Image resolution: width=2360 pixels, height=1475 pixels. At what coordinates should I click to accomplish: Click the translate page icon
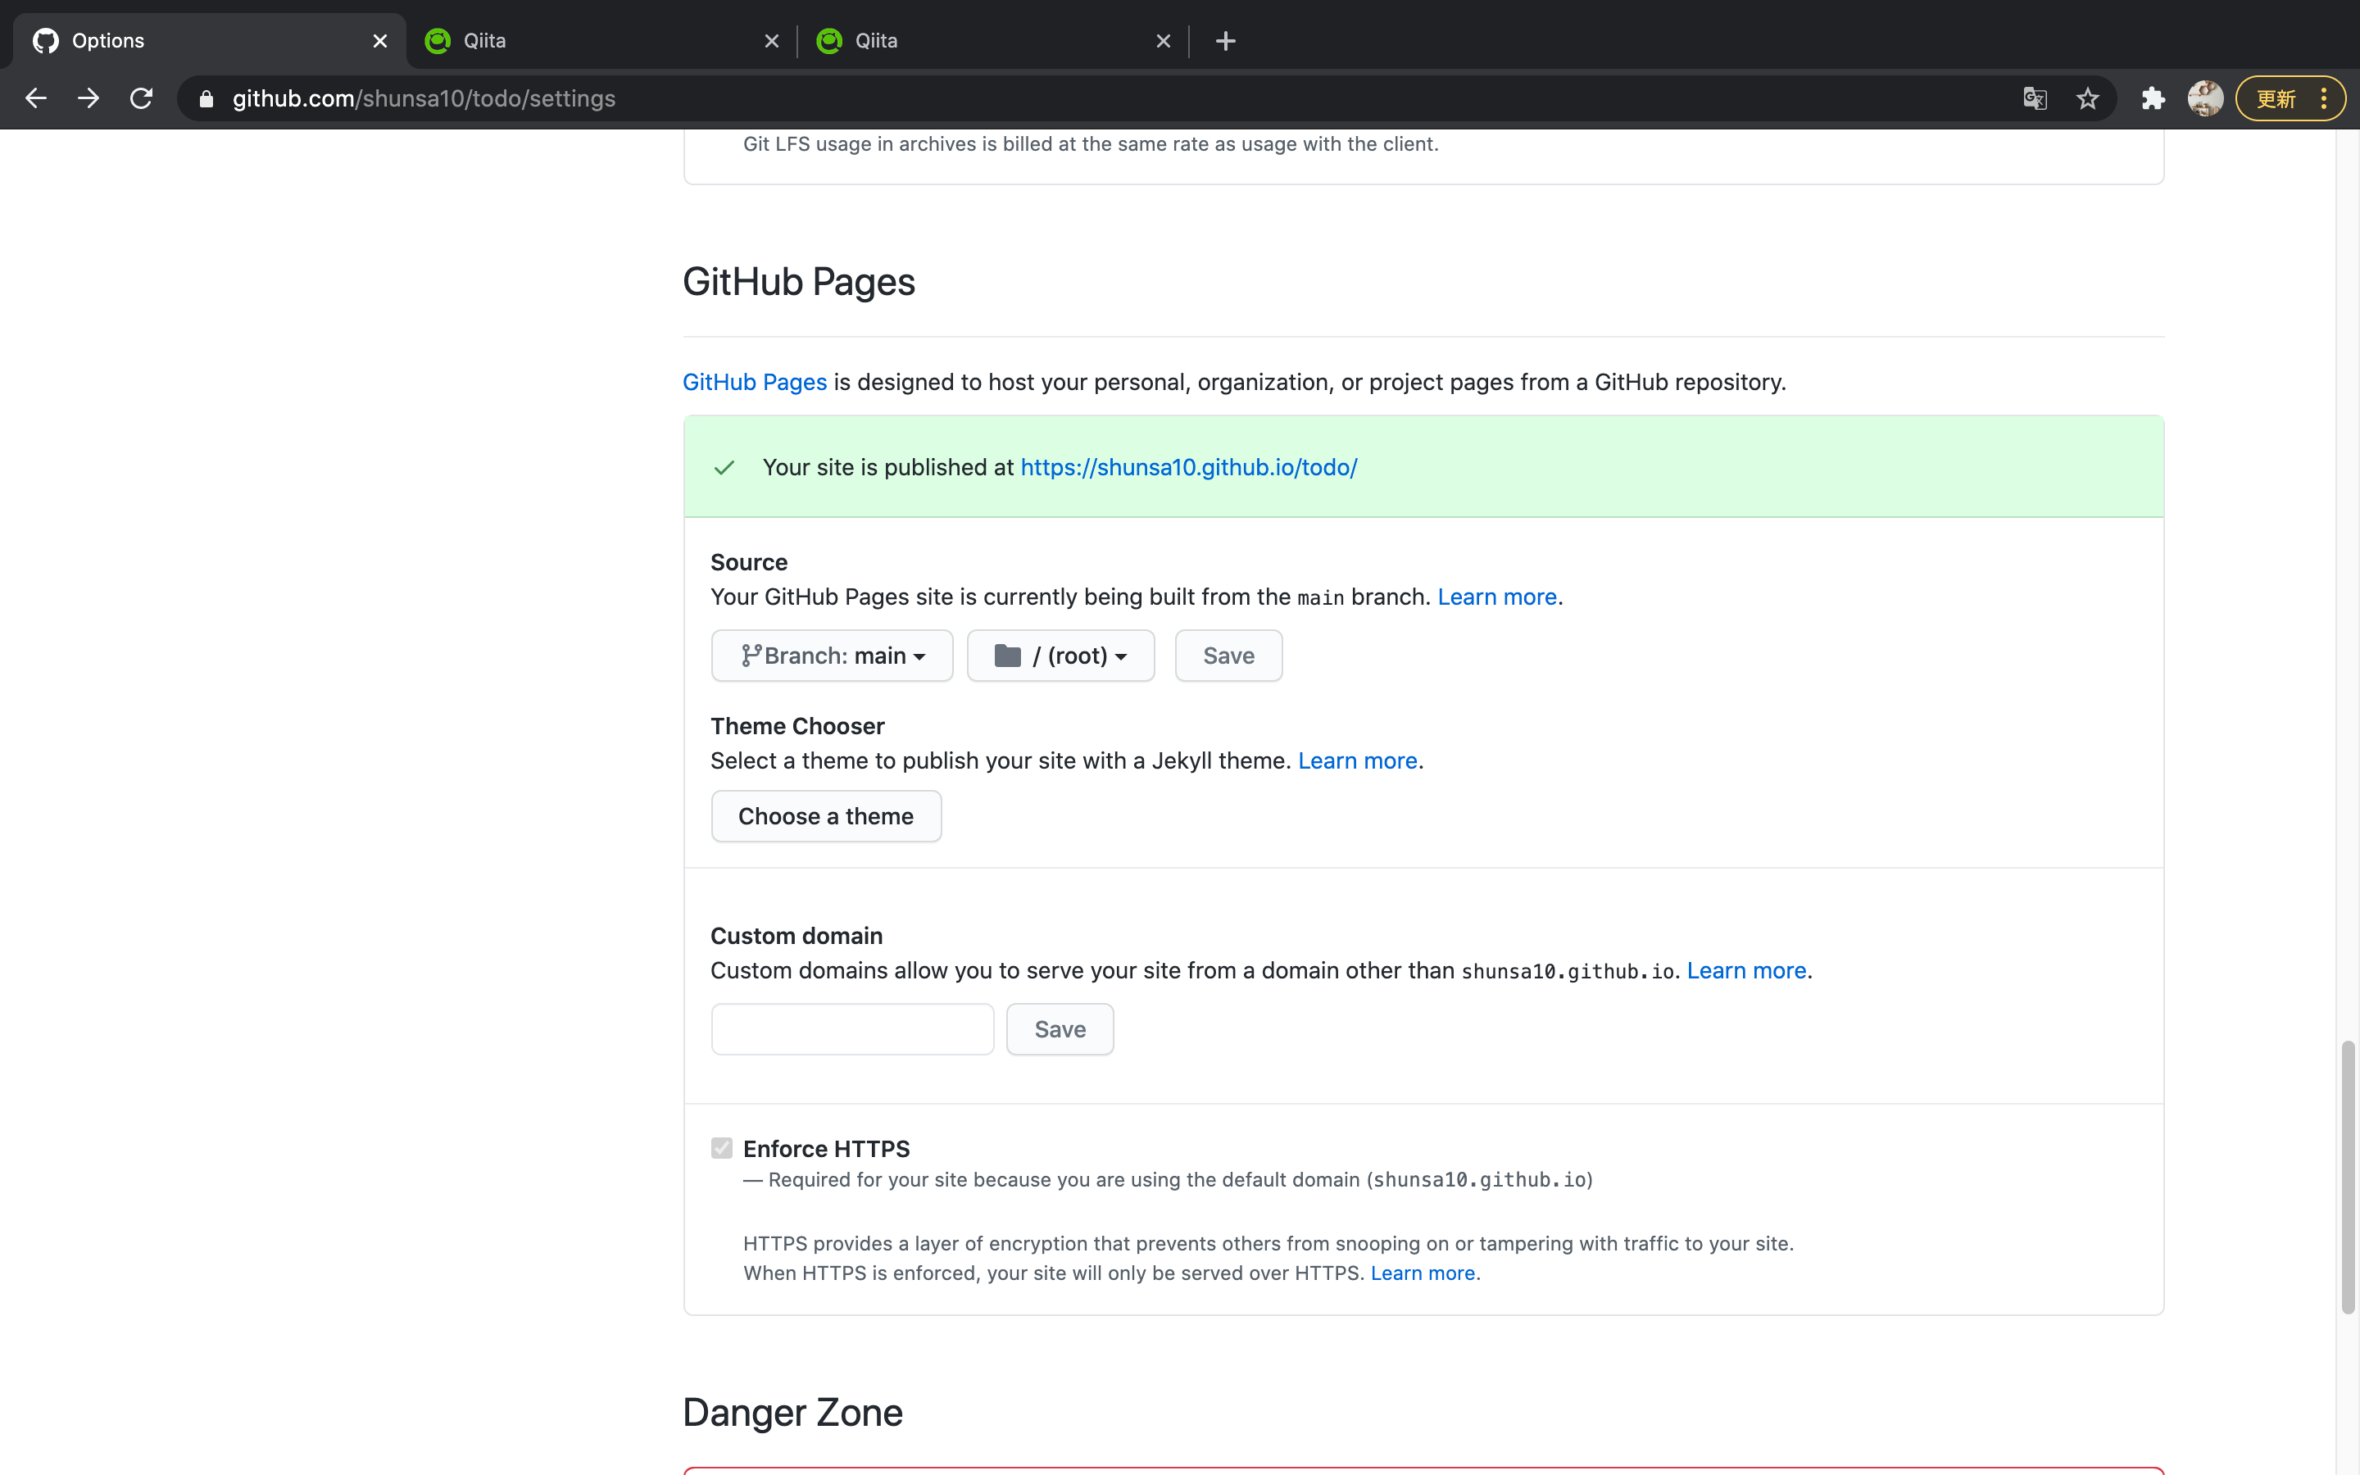click(x=2034, y=97)
